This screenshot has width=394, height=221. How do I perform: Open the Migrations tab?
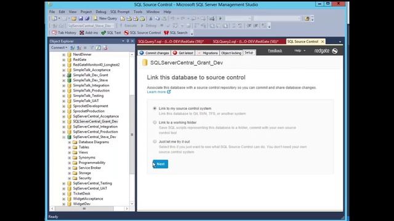(207, 53)
